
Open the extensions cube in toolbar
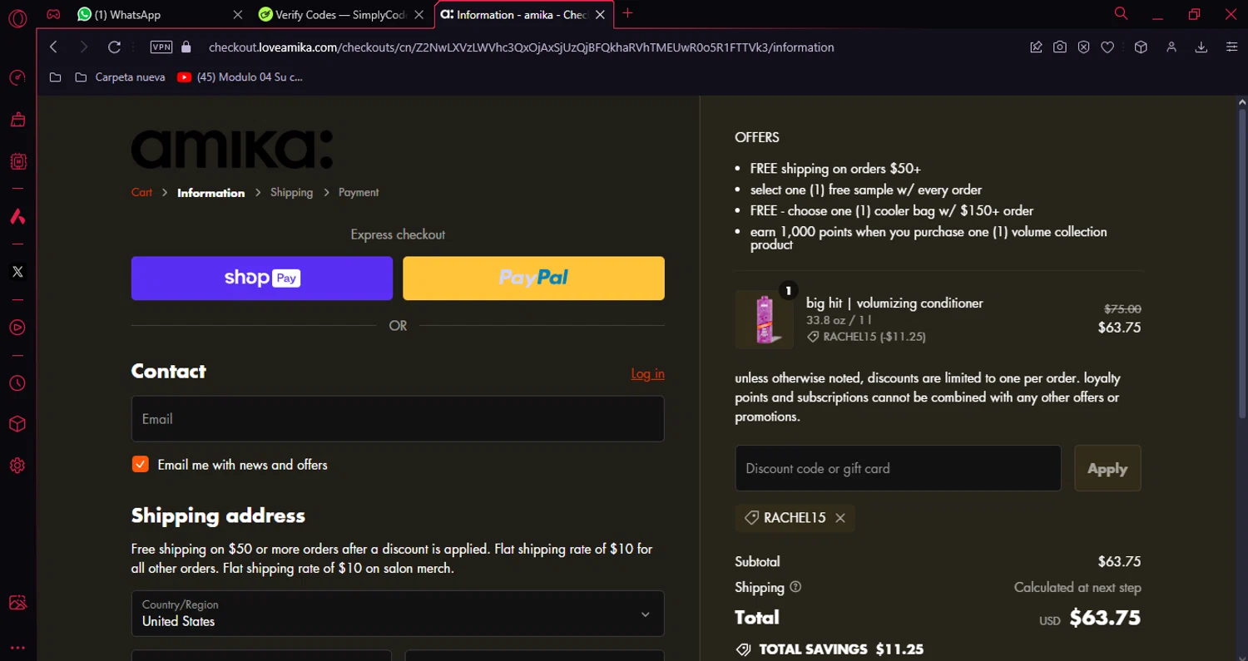(1141, 47)
